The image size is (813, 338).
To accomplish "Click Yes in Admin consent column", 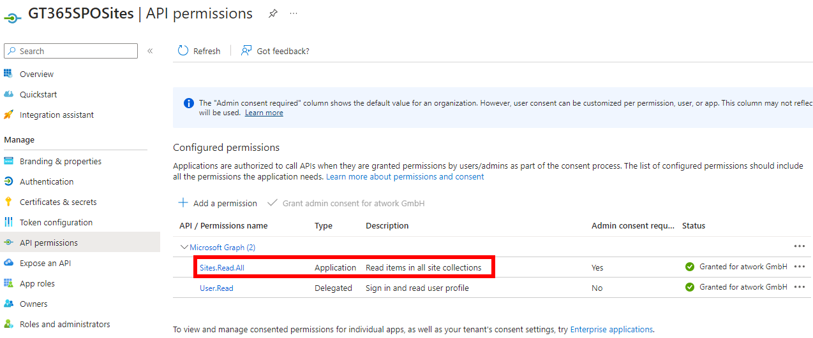I will [597, 268].
